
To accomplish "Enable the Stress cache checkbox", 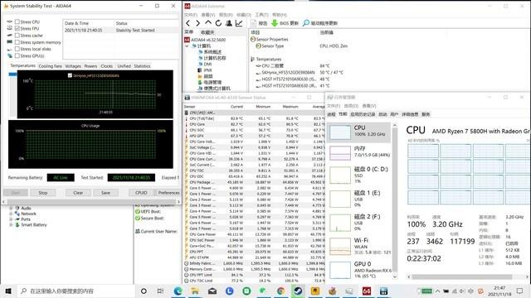I will (17, 35).
